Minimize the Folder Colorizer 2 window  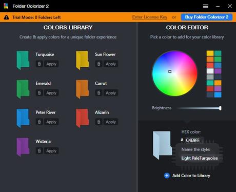tap(218, 6)
